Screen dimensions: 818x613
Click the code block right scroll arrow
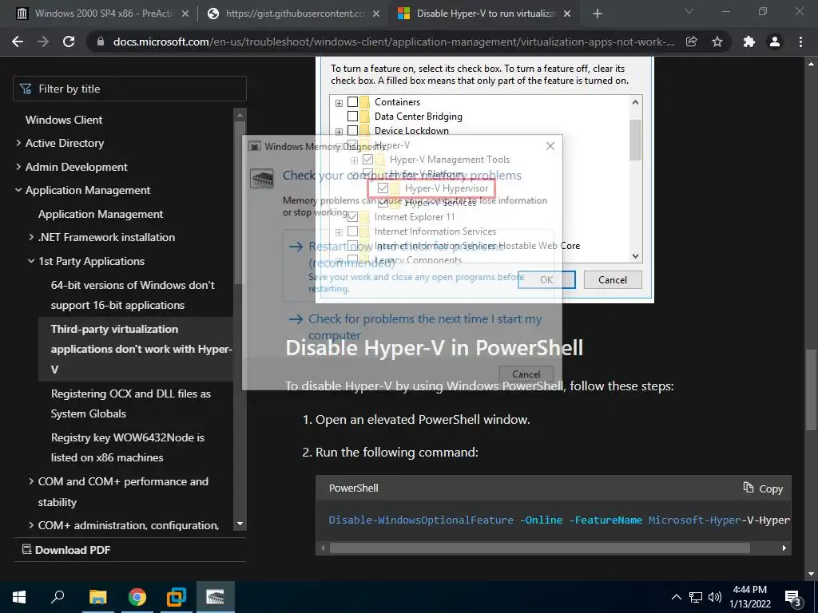tap(784, 548)
